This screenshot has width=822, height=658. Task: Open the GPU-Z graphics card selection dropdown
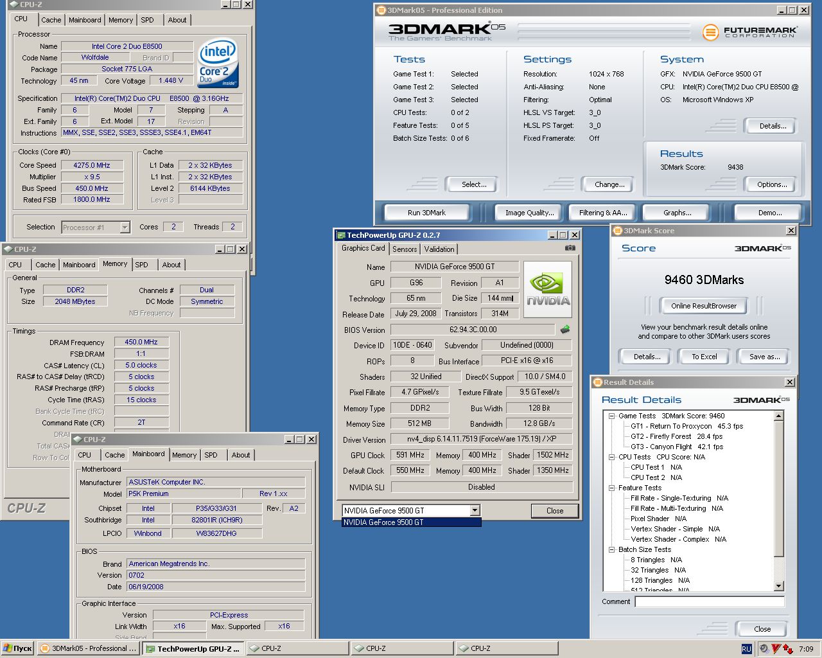(475, 511)
